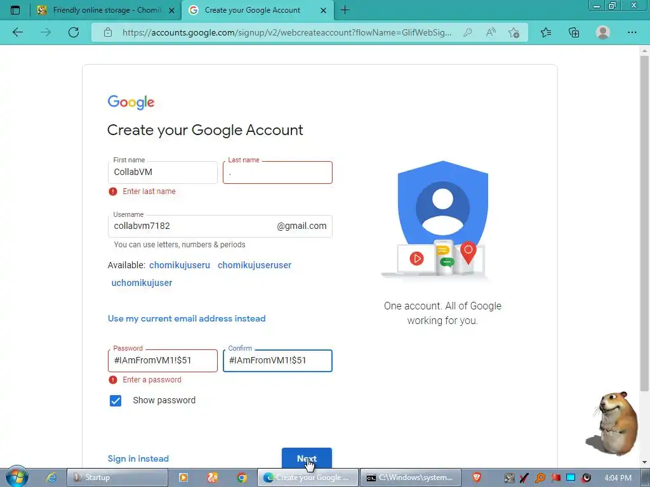Viewport: 650px width, 487px height.
Task: Open a new browser tab
Action: (345, 10)
